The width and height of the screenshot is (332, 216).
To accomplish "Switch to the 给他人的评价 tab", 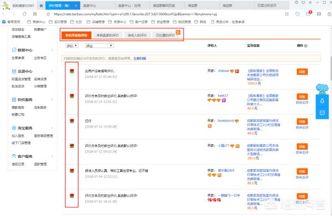I will 137,35.
